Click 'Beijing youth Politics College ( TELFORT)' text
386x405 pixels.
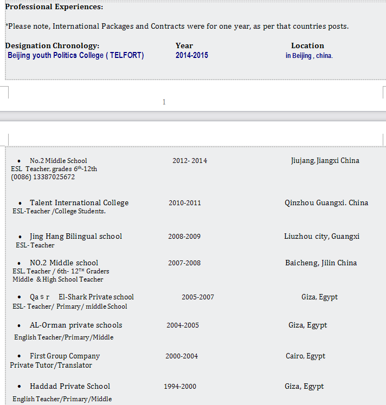(x=76, y=55)
